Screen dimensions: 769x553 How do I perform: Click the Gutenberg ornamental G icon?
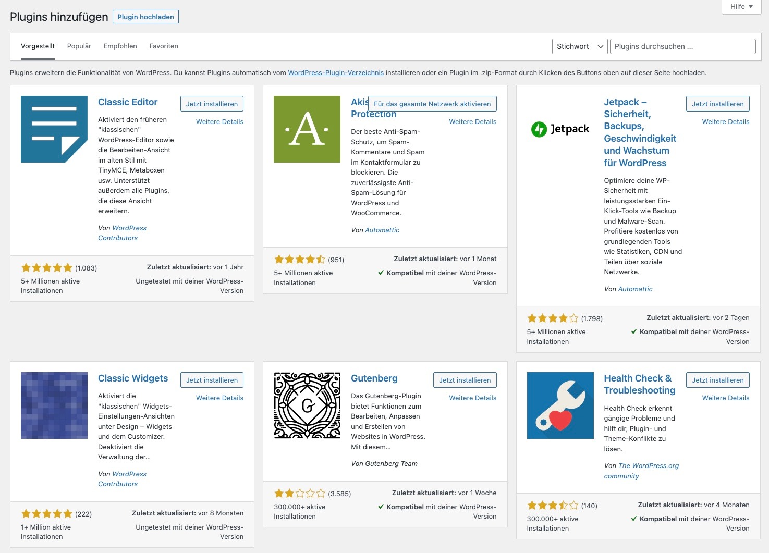[x=307, y=405]
